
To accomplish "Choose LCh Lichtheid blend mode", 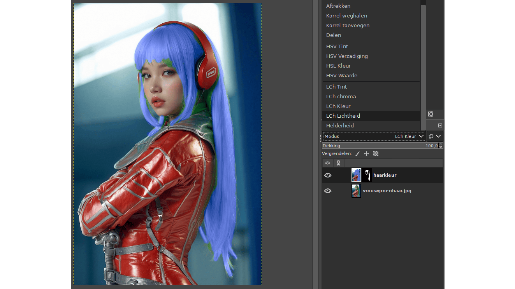I will [x=343, y=116].
